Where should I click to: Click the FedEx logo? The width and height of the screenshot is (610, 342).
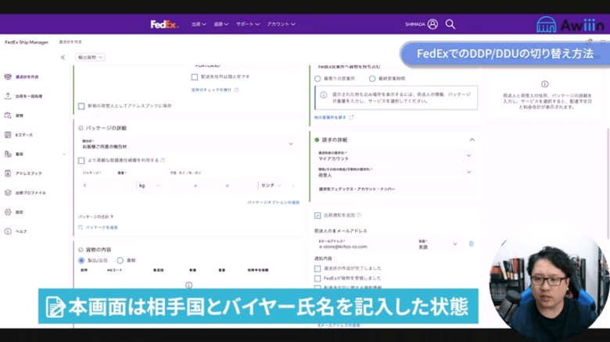(x=164, y=24)
